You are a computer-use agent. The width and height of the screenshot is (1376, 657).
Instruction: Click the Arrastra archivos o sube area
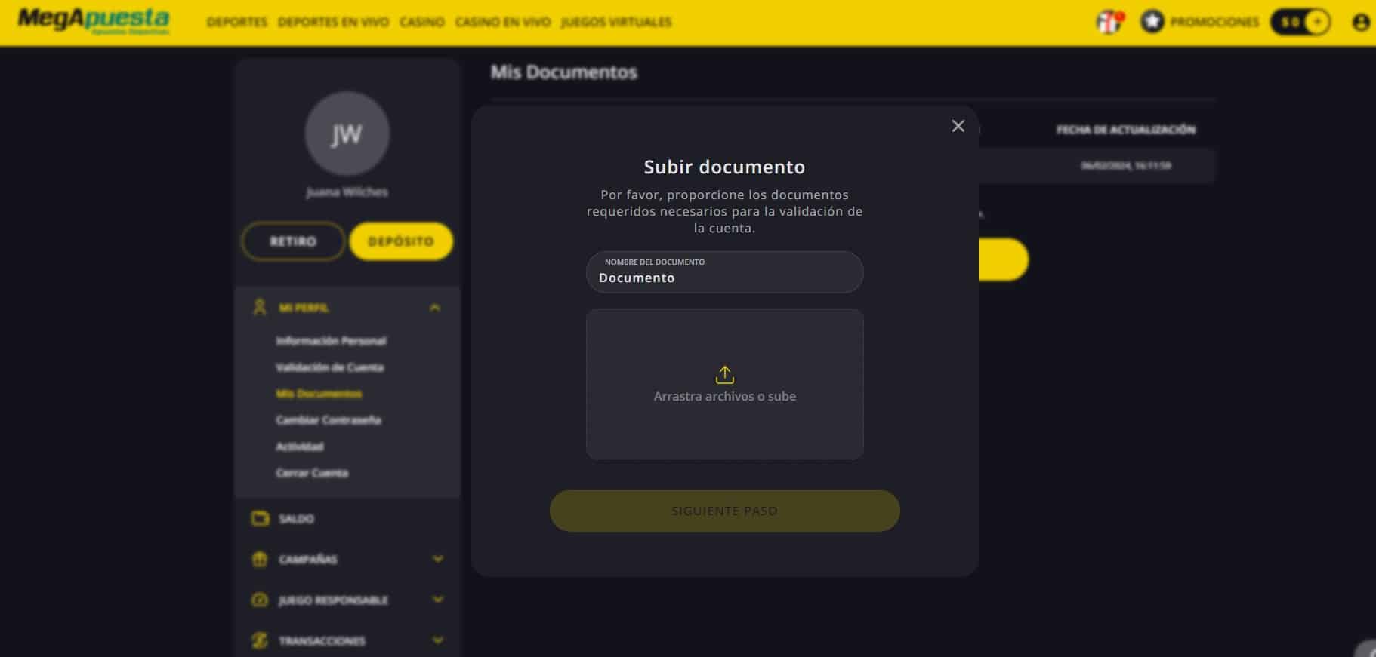coord(724,384)
